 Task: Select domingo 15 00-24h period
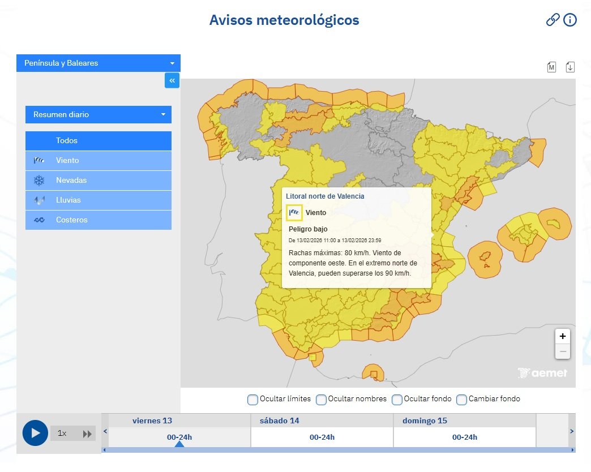point(464,437)
